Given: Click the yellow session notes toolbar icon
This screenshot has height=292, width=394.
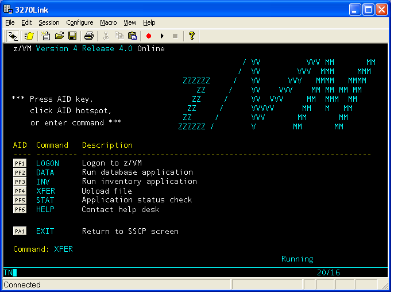Looking at the screenshot, I should [x=29, y=36].
